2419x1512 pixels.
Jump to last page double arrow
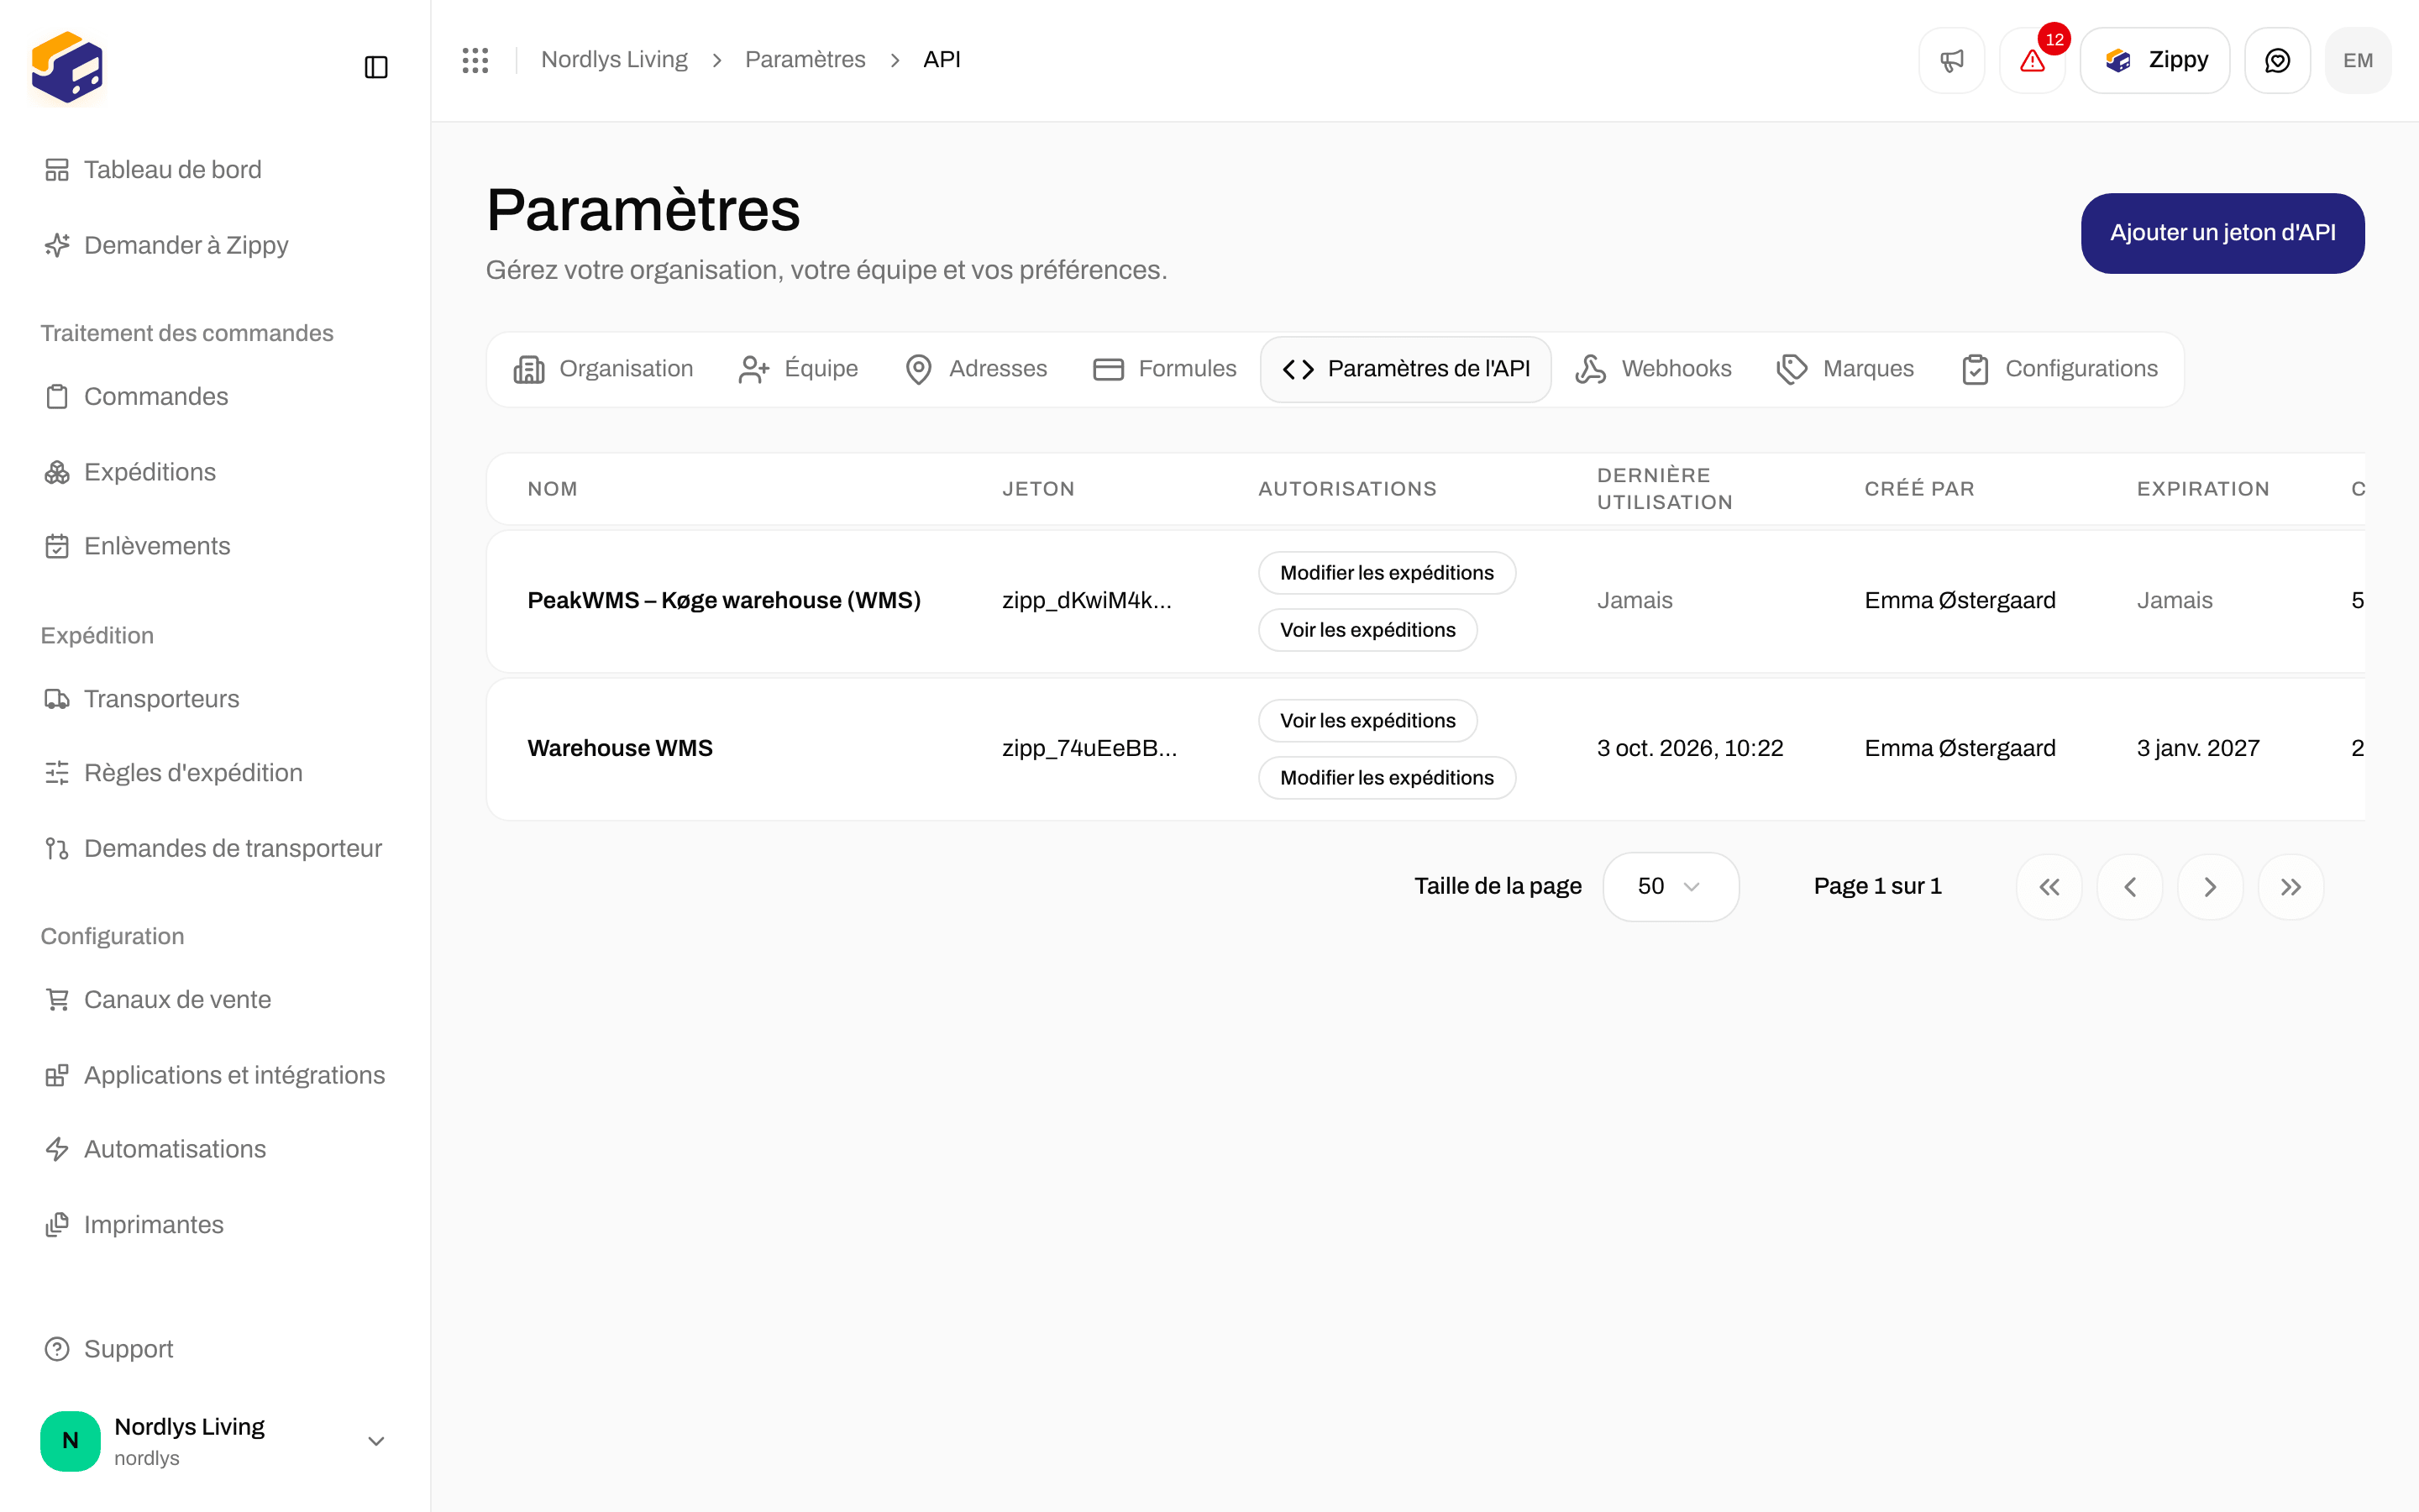tap(2290, 886)
